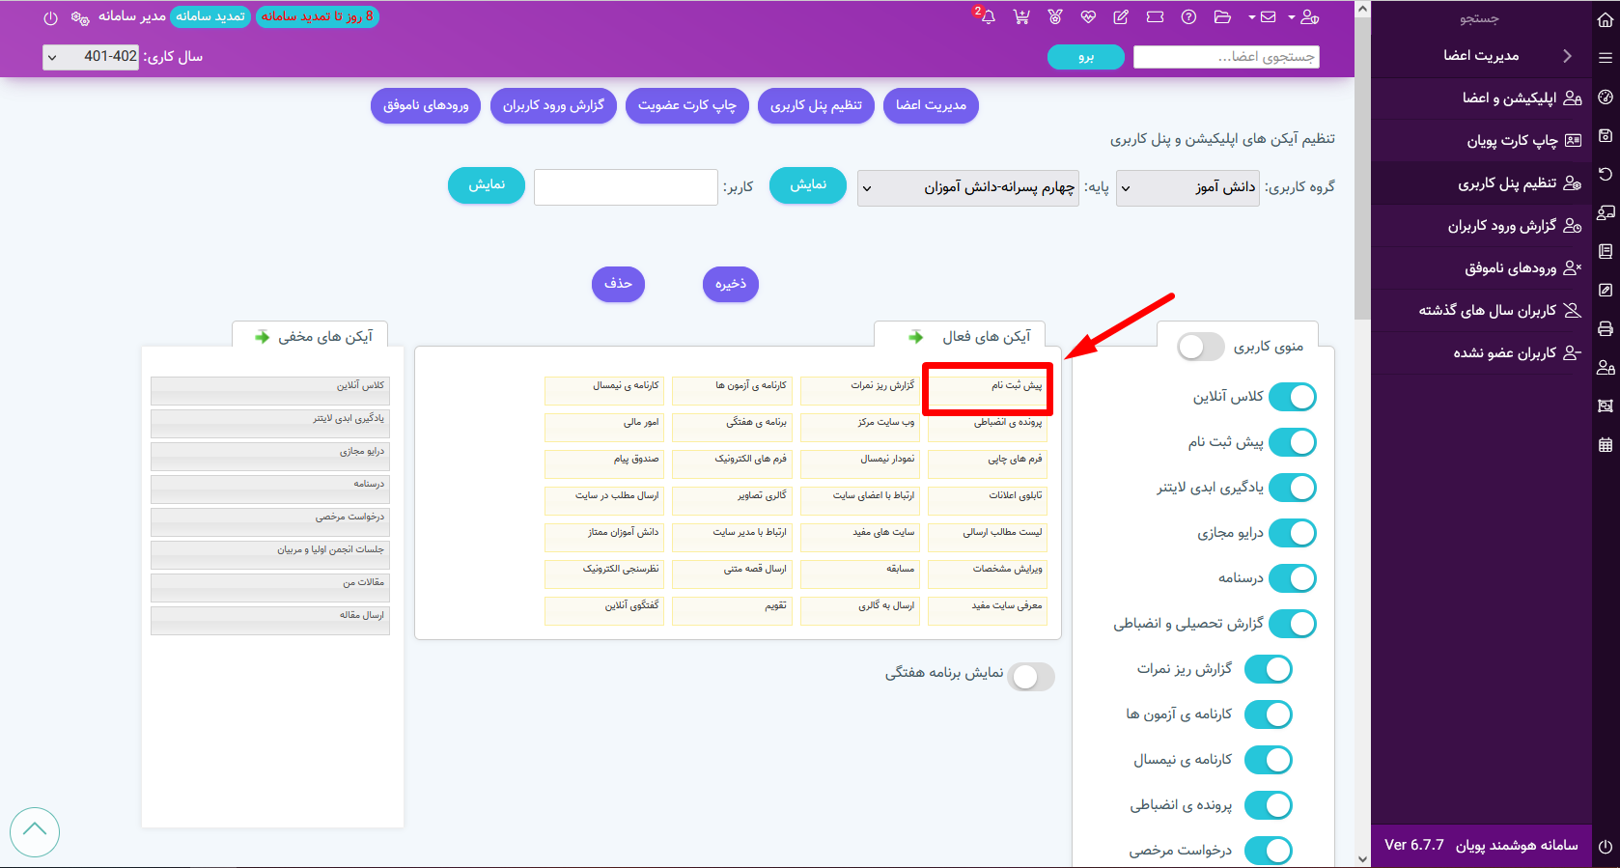Click the ذخیره save button
Screen dimensions: 1620x868
pos(731,284)
